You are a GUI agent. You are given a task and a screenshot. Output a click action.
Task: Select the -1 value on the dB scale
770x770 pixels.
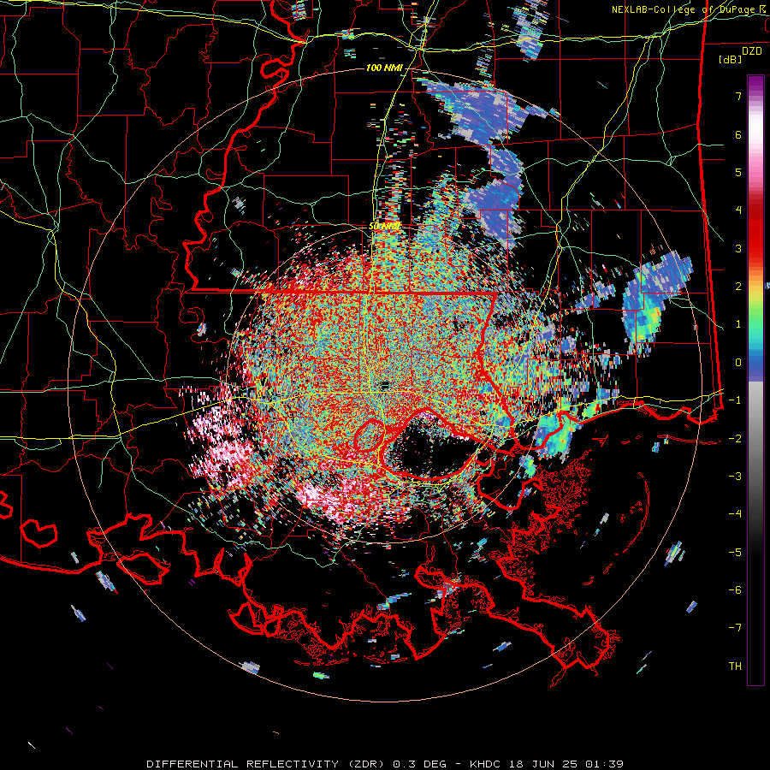735,400
